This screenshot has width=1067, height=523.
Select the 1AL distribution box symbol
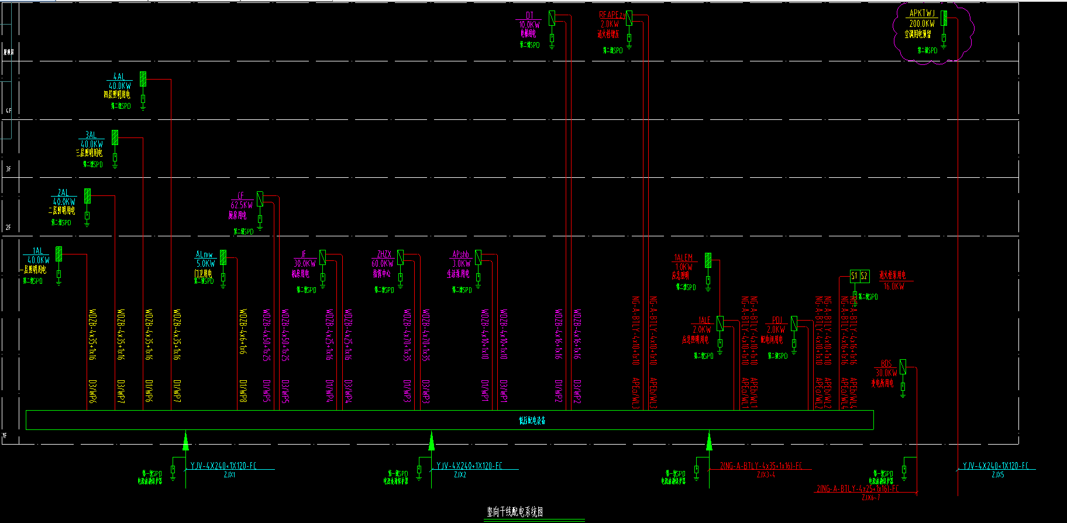pyautogui.click(x=59, y=254)
